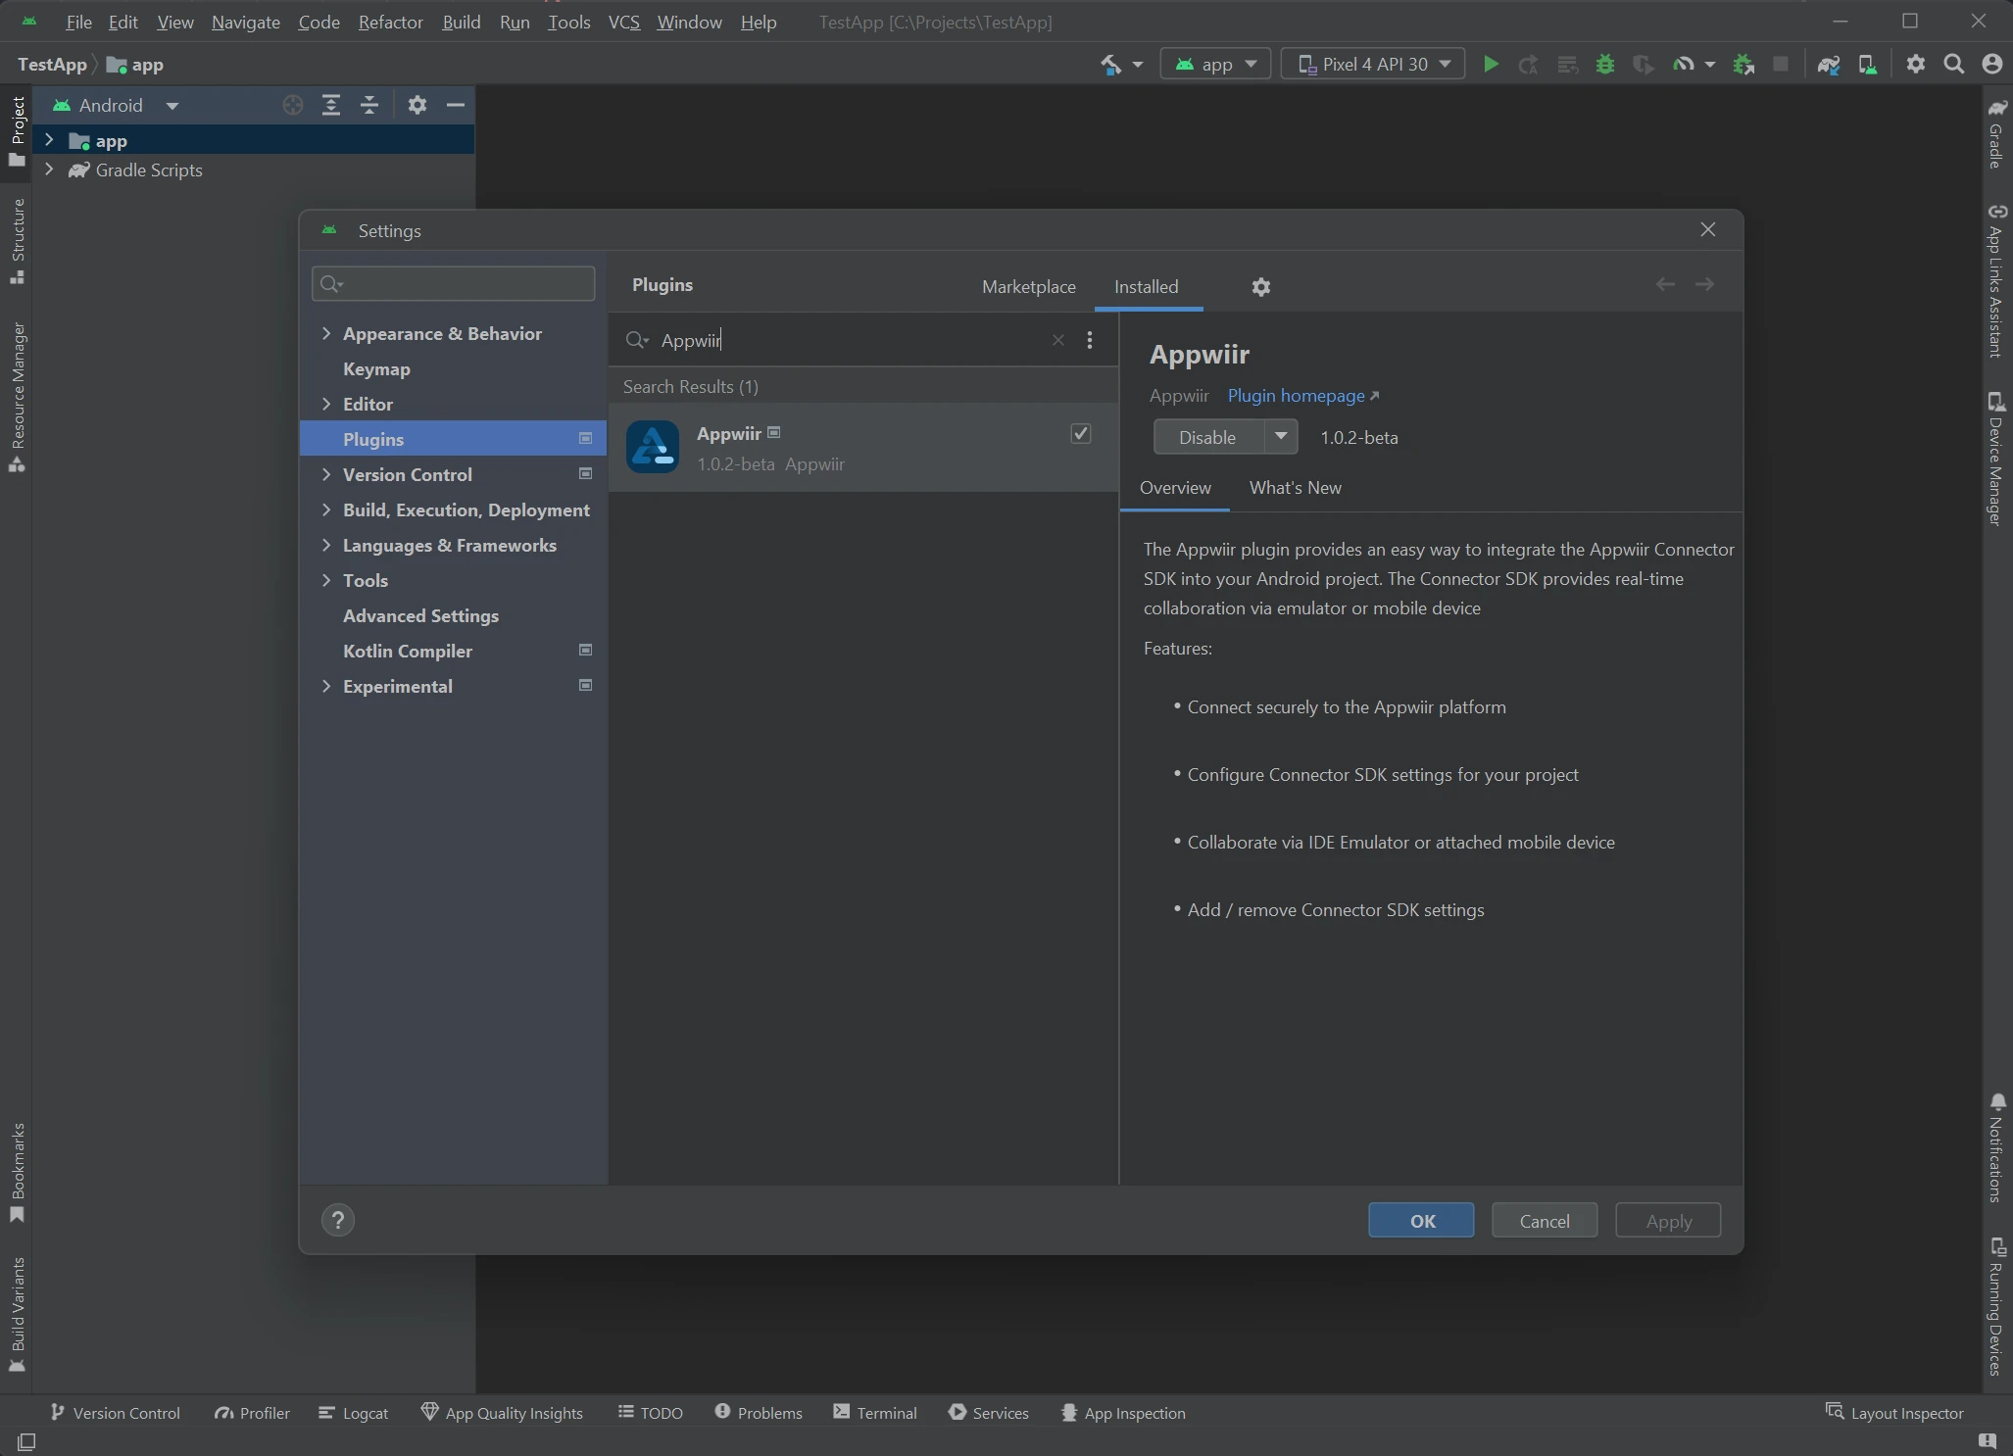Open the Profile app toolbar icon
This screenshot has height=1456, width=2013.
click(x=1684, y=65)
